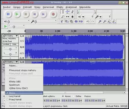Select the Zoom magnifier tool
The width and height of the screenshot is (129, 109).
pos(63,17)
